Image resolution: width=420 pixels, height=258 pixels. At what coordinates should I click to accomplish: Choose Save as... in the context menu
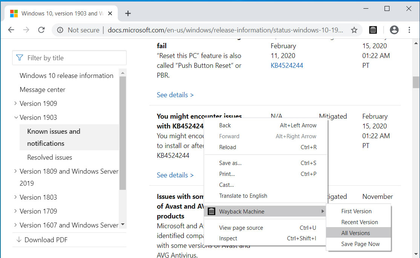coord(265,163)
